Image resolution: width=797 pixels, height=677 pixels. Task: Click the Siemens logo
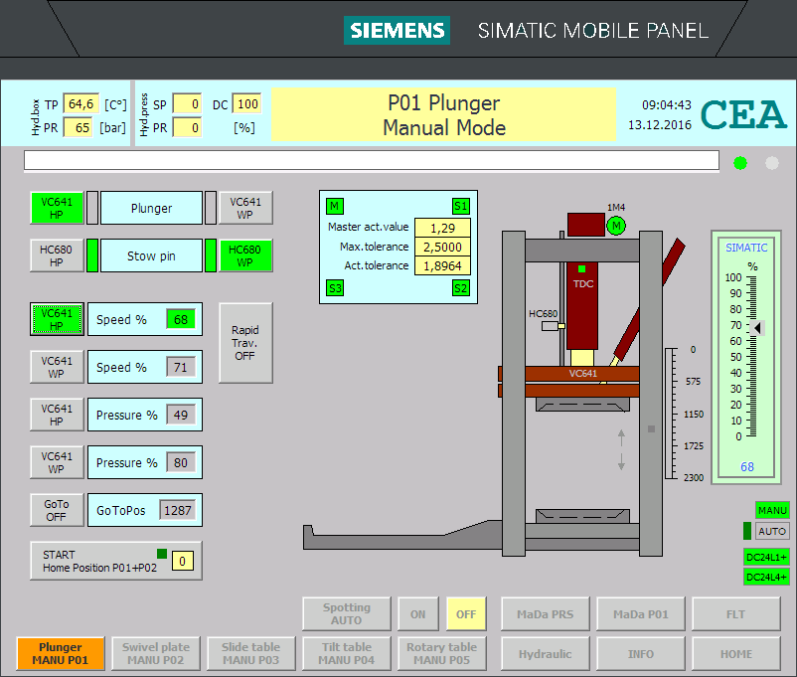click(397, 31)
